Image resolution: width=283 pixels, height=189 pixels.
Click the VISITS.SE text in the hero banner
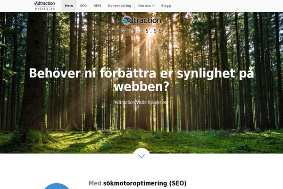tap(142, 31)
